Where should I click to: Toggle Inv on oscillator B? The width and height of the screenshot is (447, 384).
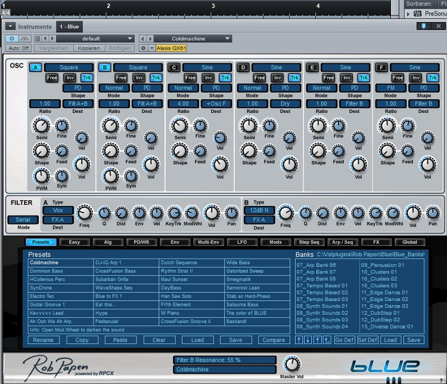pos(139,78)
